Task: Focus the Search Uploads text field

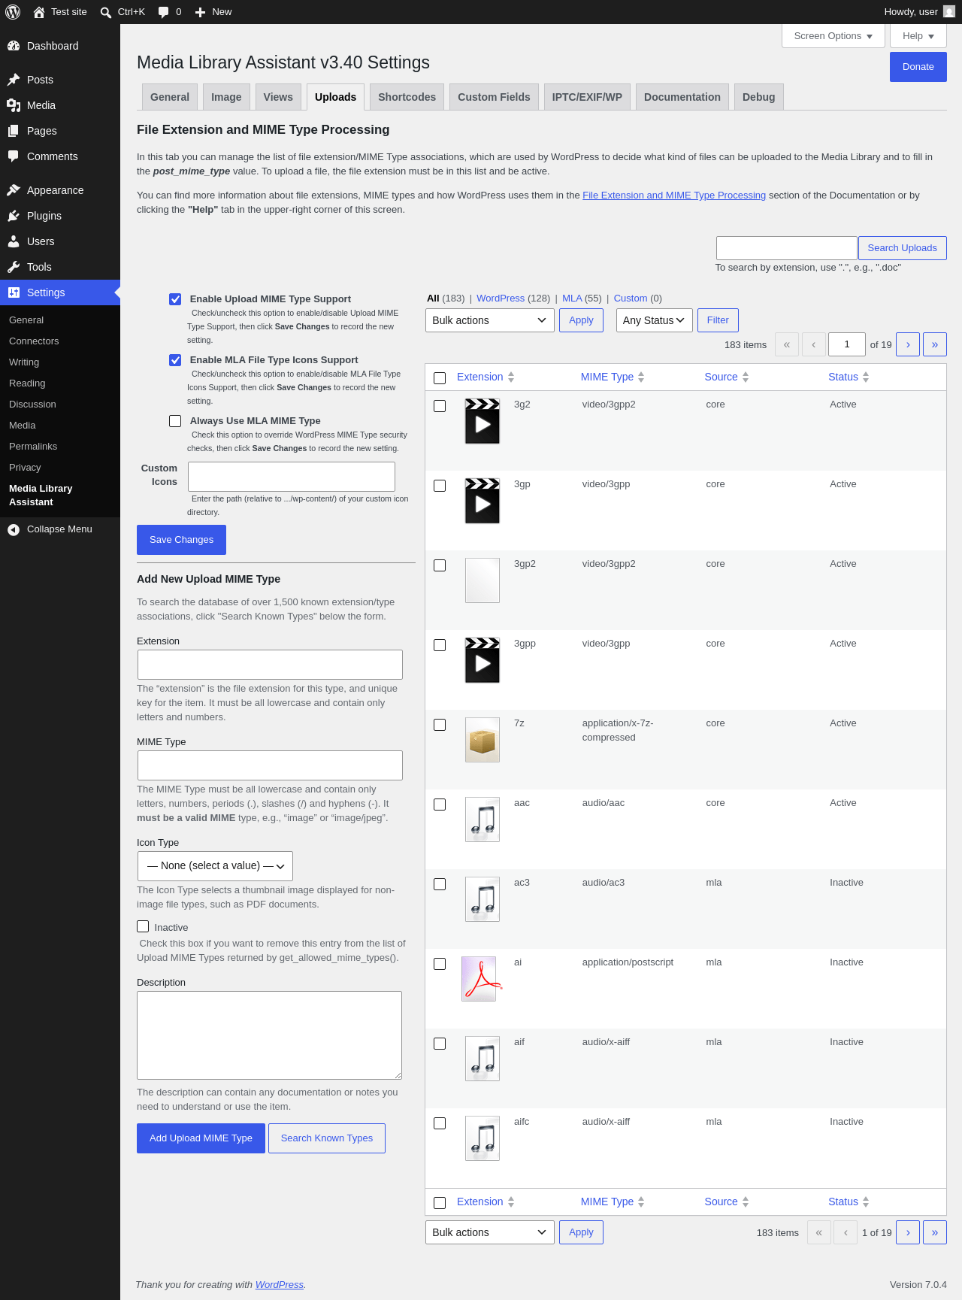Action: click(x=787, y=248)
